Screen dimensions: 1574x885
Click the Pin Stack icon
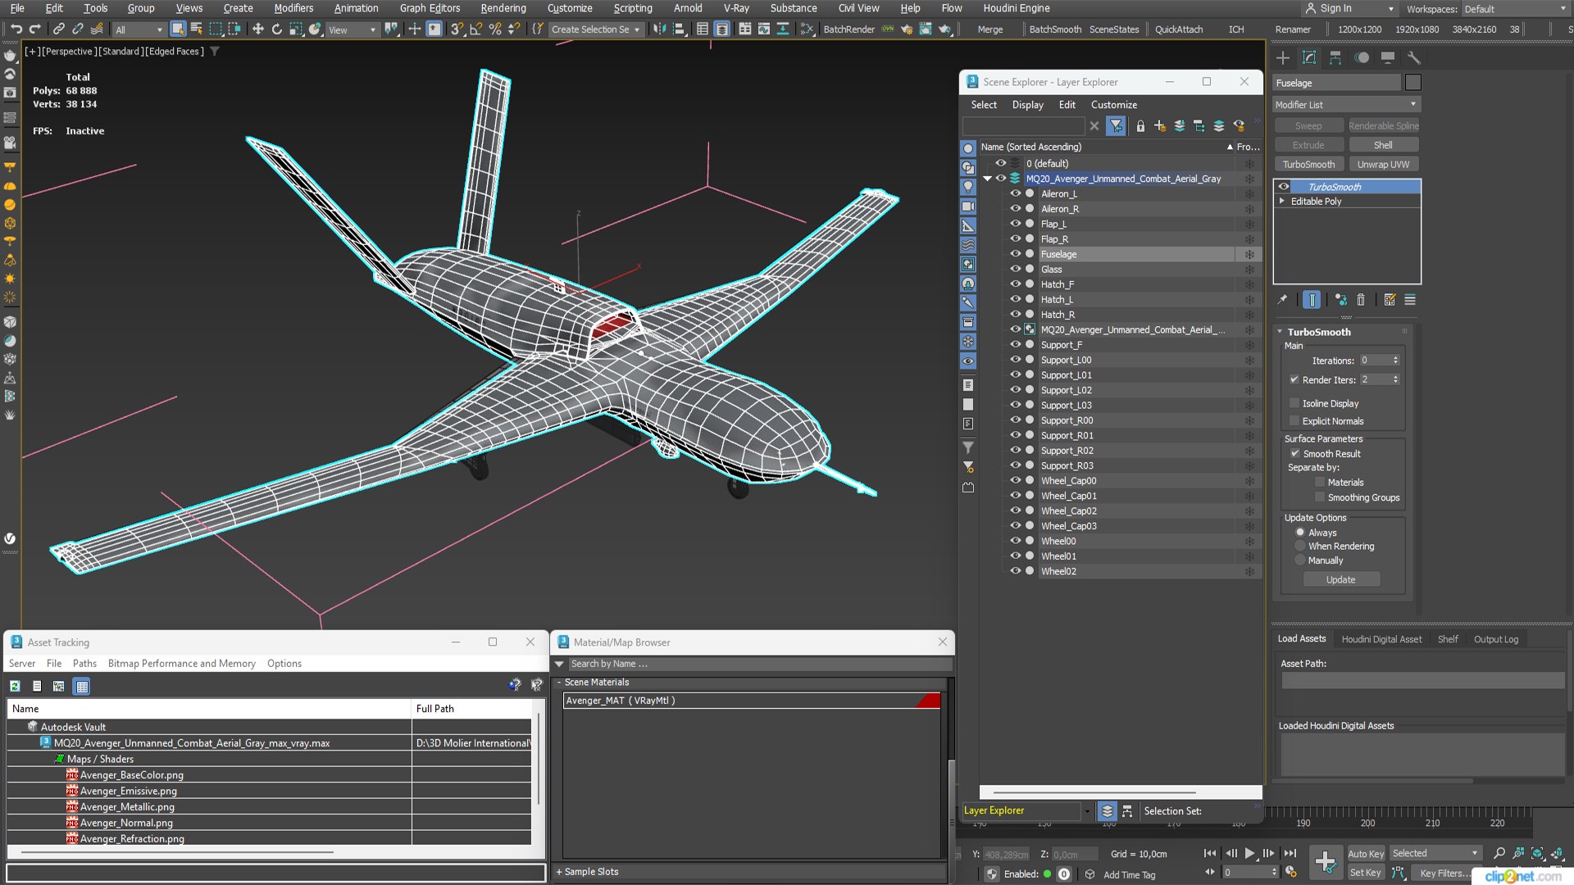tap(1283, 300)
